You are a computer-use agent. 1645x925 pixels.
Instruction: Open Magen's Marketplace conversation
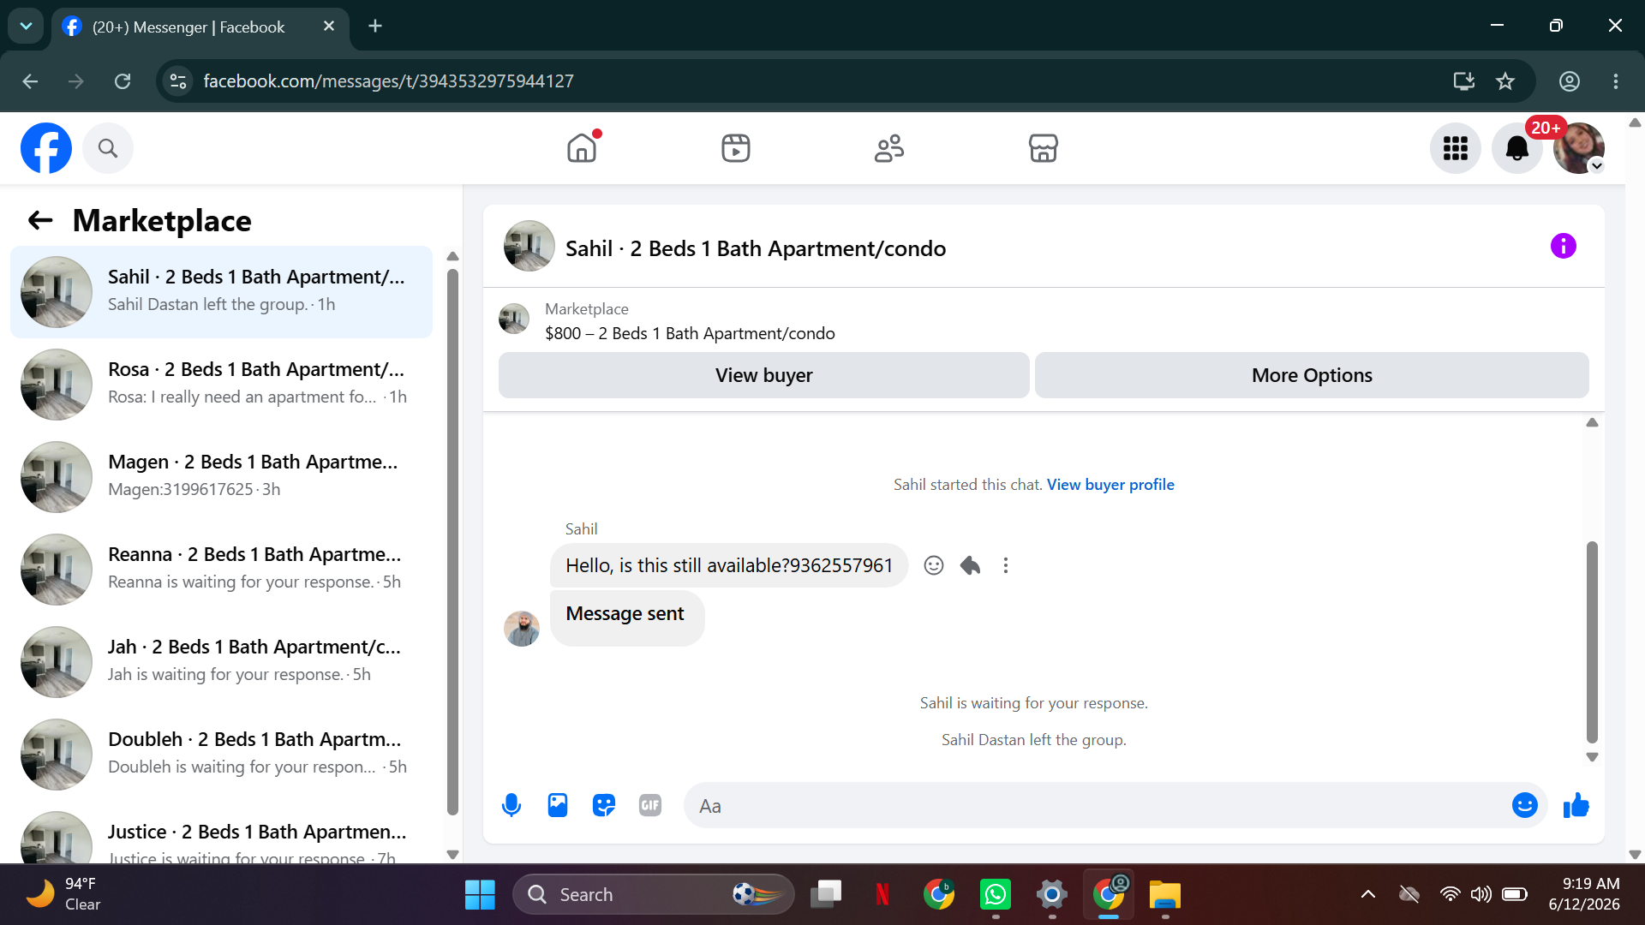[x=221, y=477]
